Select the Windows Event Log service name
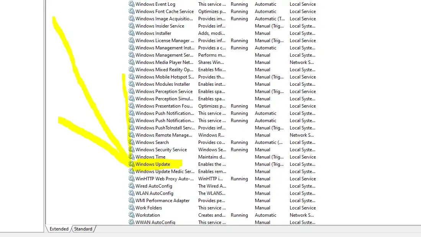Viewport: 421px width, 237px height. (x=155, y=4)
